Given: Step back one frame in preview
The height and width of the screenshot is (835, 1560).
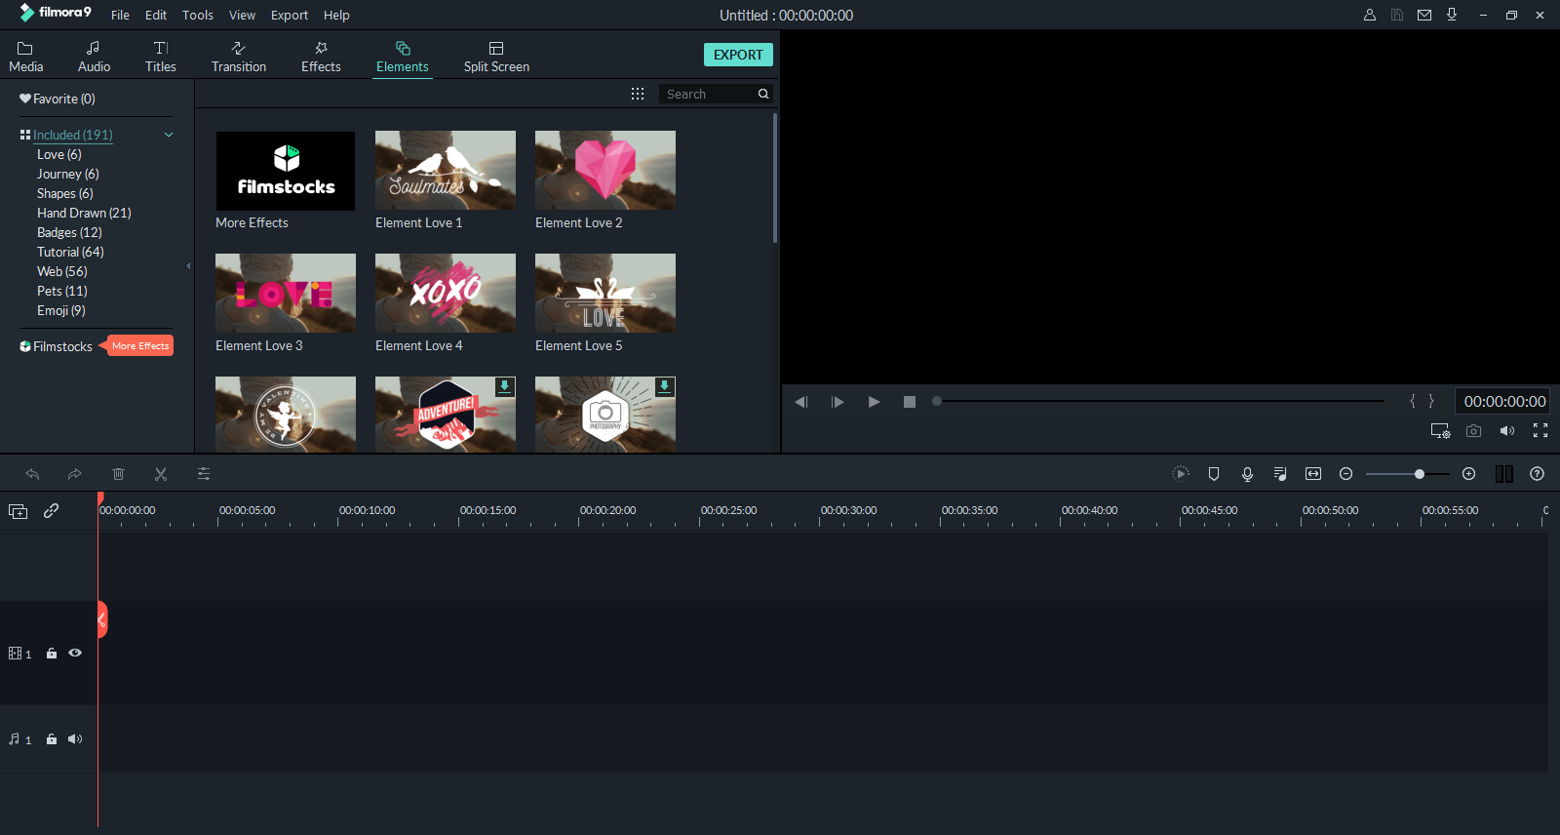Looking at the screenshot, I should coord(800,402).
